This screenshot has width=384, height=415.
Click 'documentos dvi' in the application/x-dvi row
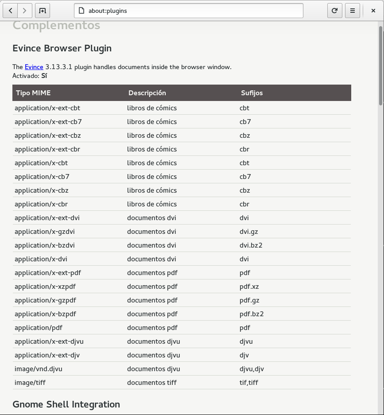coord(151,260)
